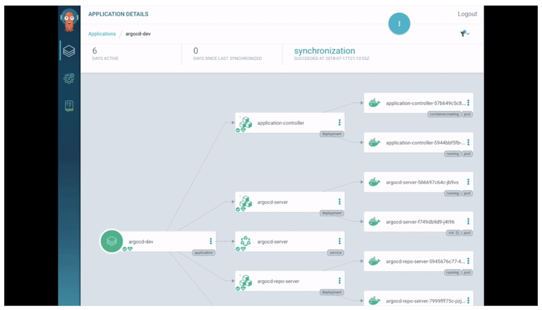Viewport: 542px width, 310px height.
Task: Click the argocd-repo-server deployment icon
Action: pos(246,281)
